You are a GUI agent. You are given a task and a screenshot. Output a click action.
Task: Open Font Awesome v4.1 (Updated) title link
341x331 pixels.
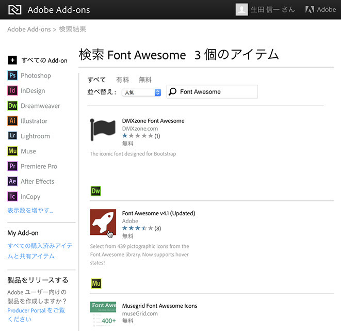coord(158,213)
